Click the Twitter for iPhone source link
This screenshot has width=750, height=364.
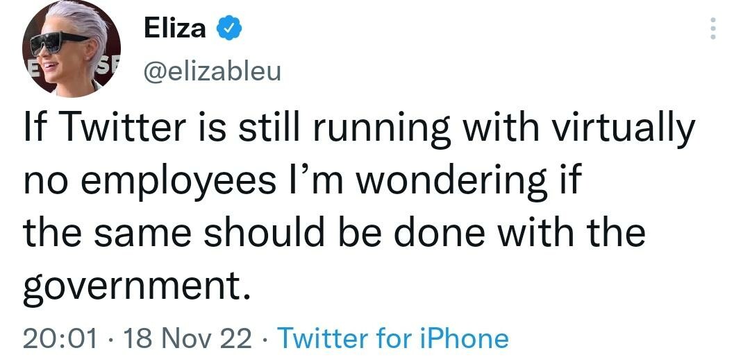point(393,338)
